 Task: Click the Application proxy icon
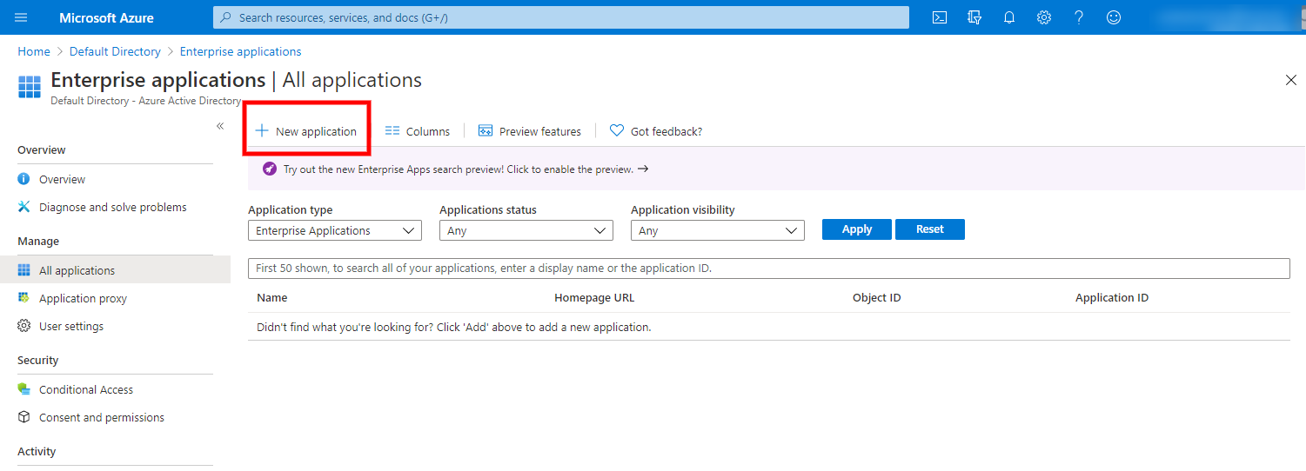24,298
